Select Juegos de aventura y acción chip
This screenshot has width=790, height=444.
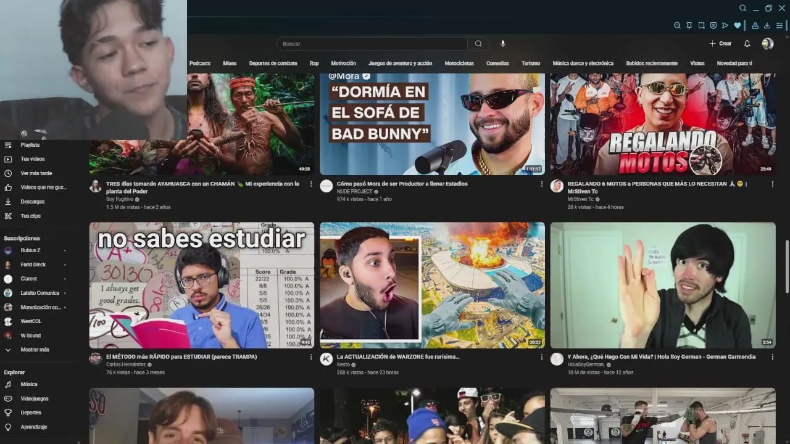400,63
